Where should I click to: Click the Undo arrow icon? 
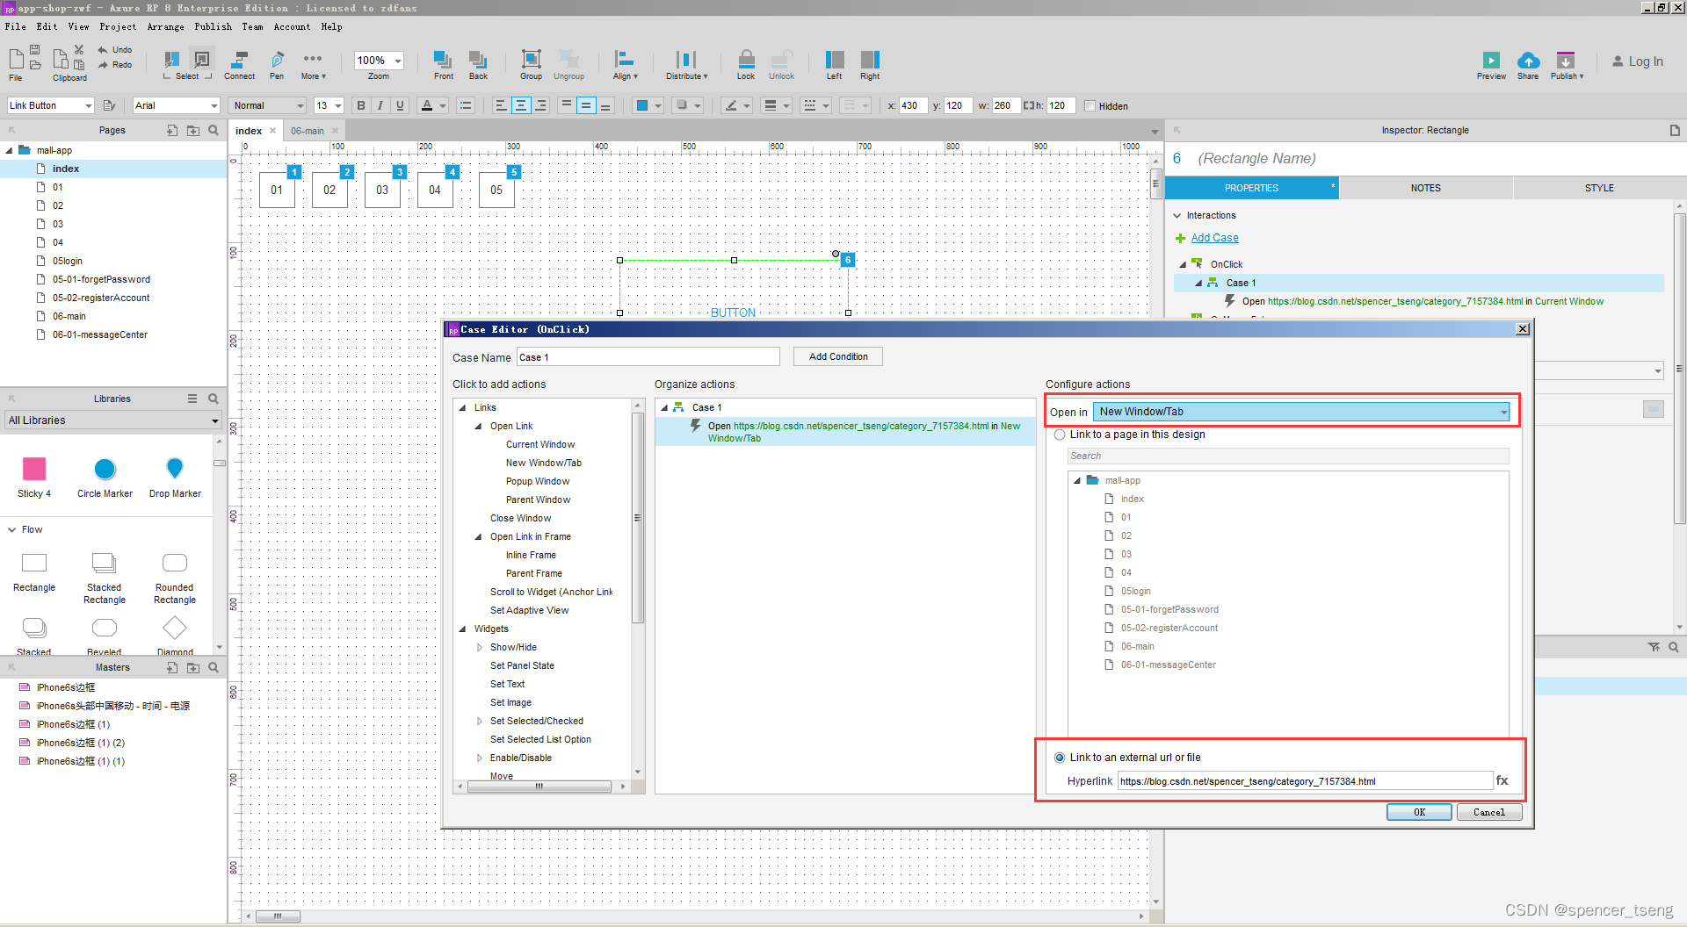click(x=103, y=49)
